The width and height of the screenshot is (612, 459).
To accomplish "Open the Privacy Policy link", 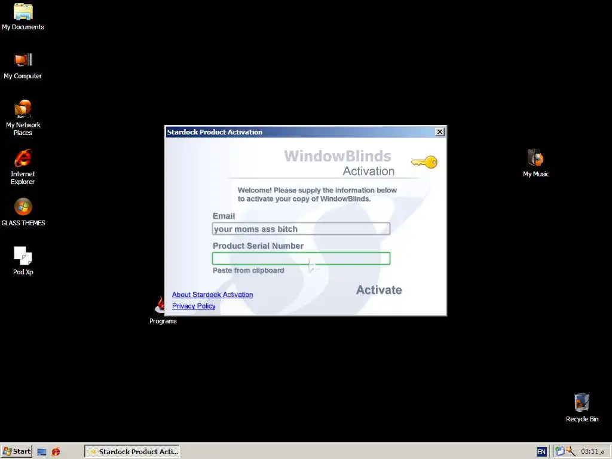I will (x=194, y=306).
